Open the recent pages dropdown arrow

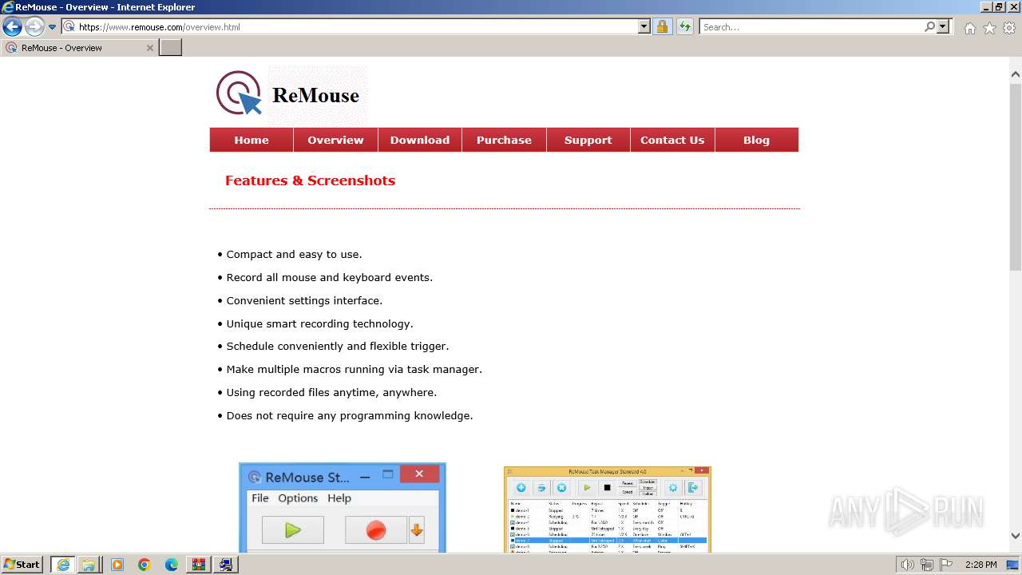(x=52, y=26)
